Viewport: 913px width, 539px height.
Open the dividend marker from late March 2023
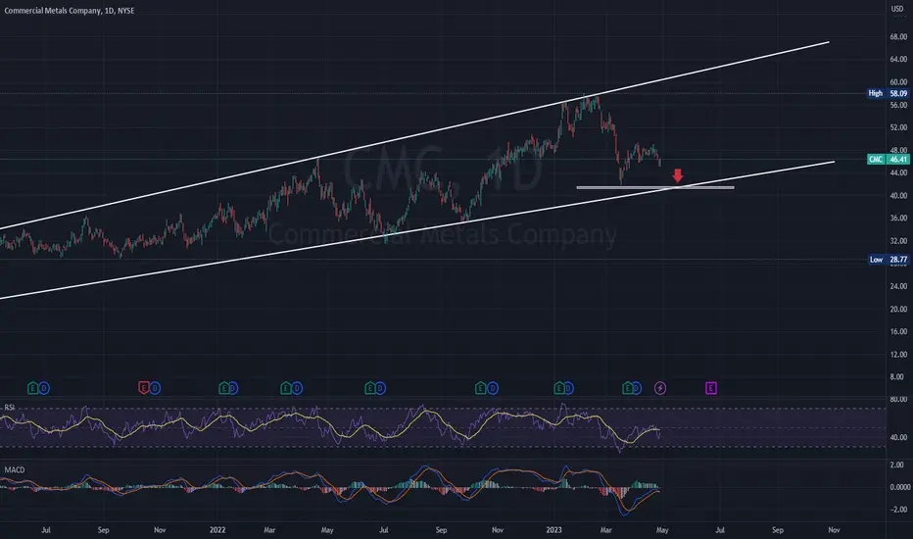[x=636, y=388]
